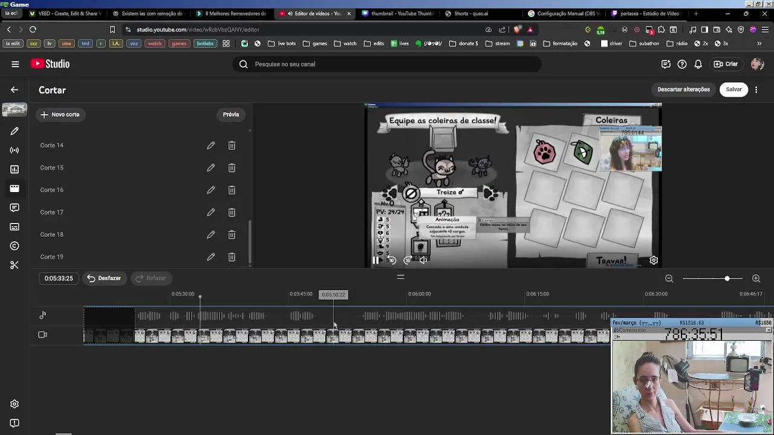Open Analytics chart icon in left sidebar

pyautogui.click(x=15, y=170)
